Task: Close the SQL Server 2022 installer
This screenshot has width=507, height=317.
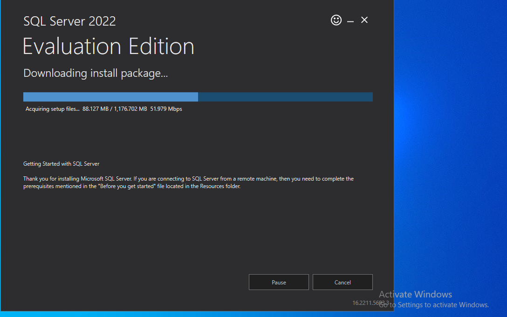Action: pyautogui.click(x=364, y=20)
